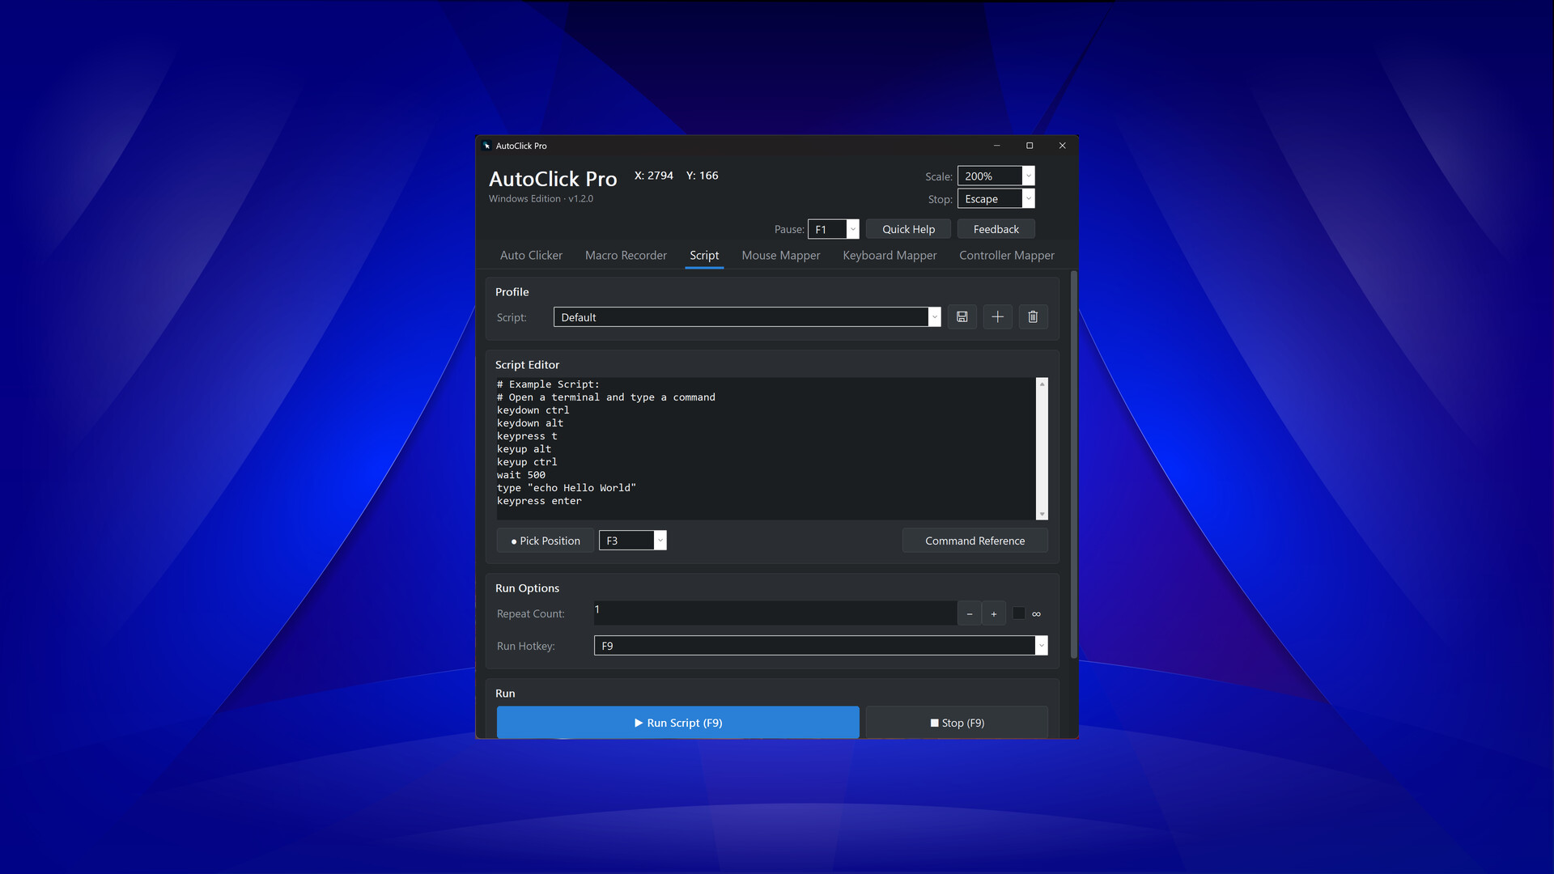Start the script with Run Script (F9)
Viewport: 1554px width, 874px height.
(678, 723)
